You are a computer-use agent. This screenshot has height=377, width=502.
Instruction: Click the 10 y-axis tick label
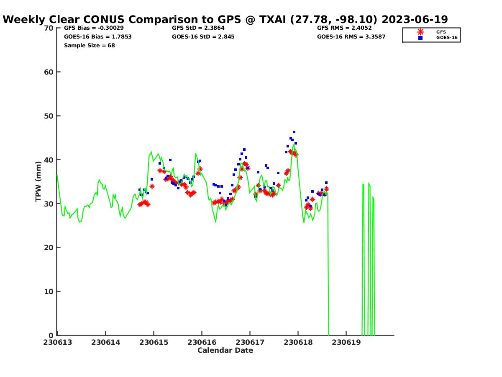coord(49,292)
